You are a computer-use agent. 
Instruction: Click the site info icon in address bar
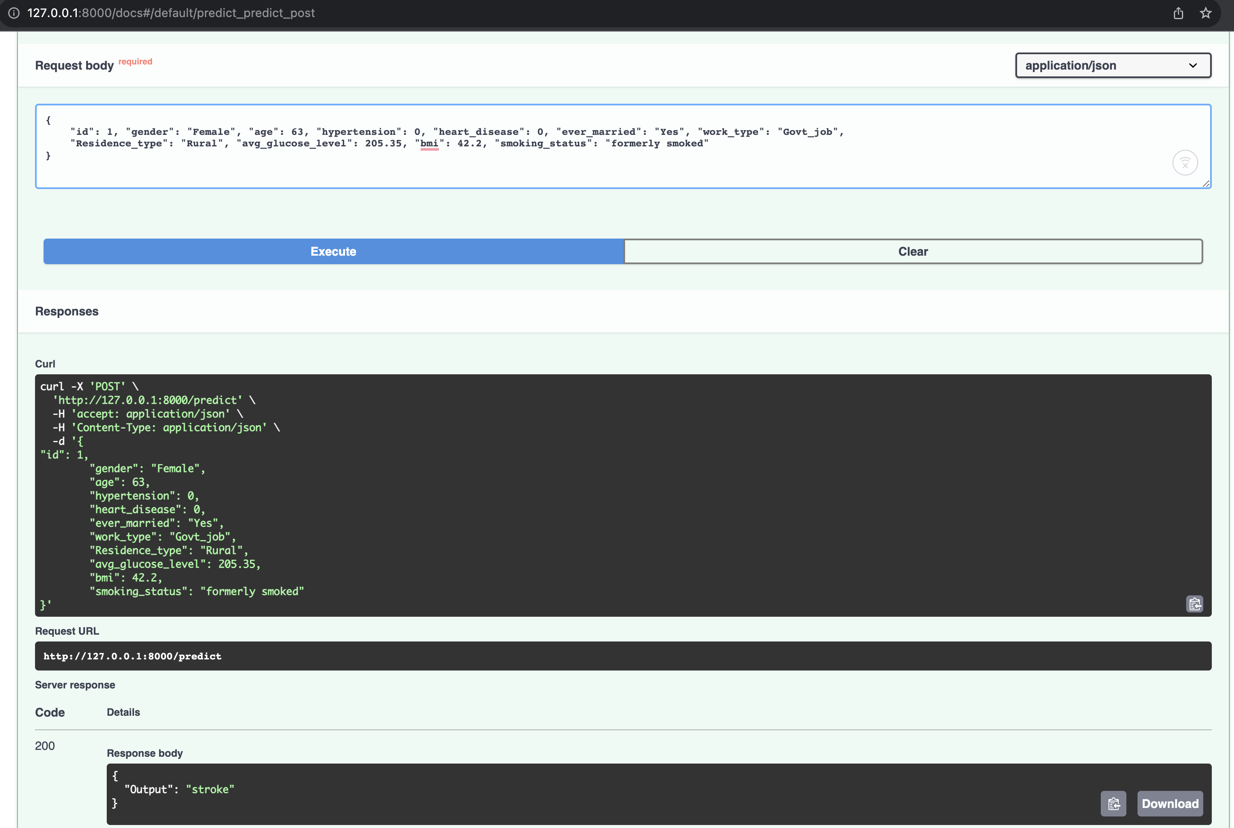[14, 13]
